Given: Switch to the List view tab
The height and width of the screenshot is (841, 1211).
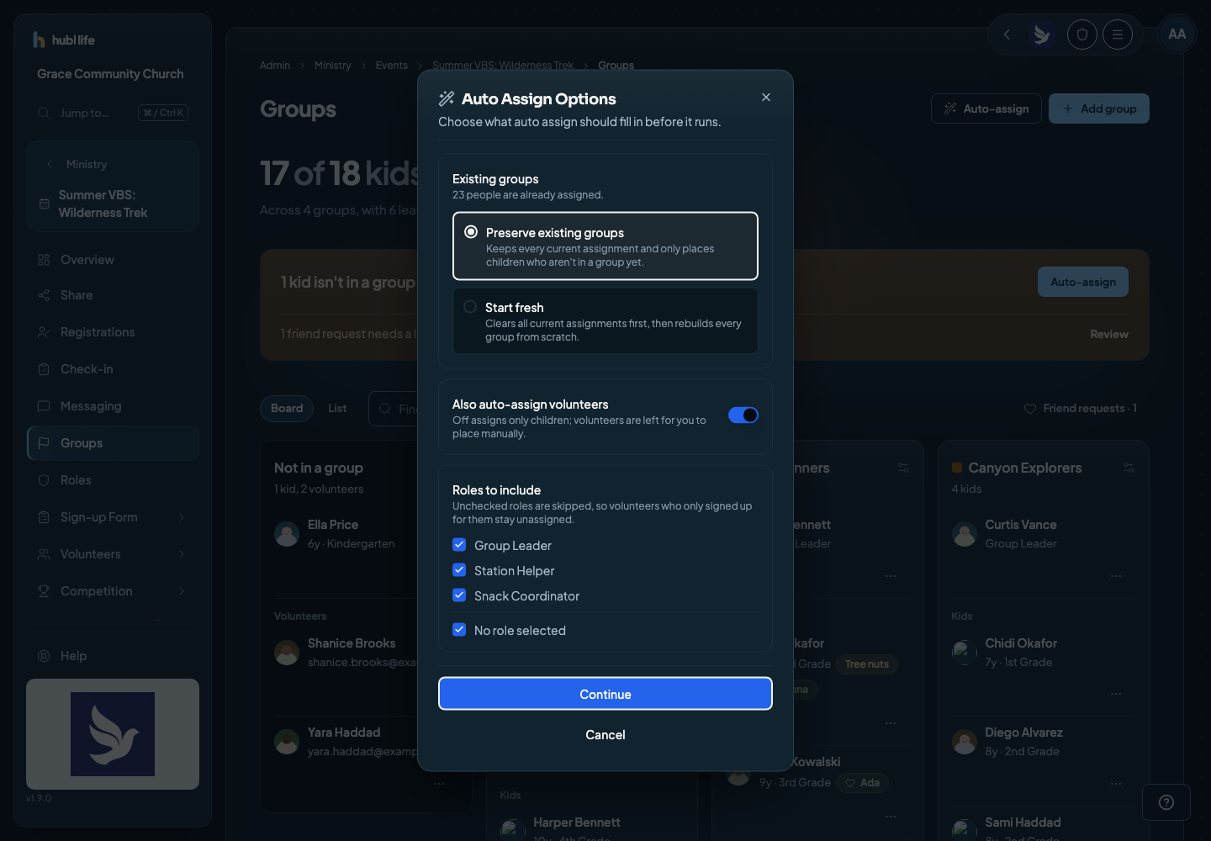Looking at the screenshot, I should (337, 408).
